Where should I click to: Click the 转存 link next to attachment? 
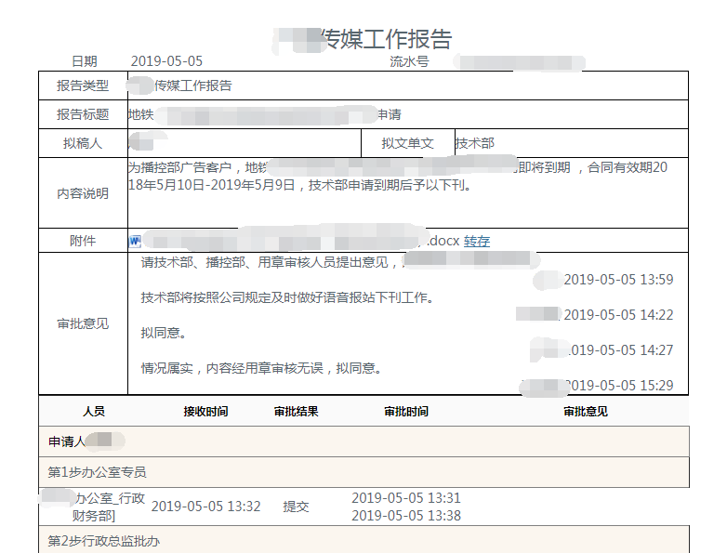tap(477, 241)
